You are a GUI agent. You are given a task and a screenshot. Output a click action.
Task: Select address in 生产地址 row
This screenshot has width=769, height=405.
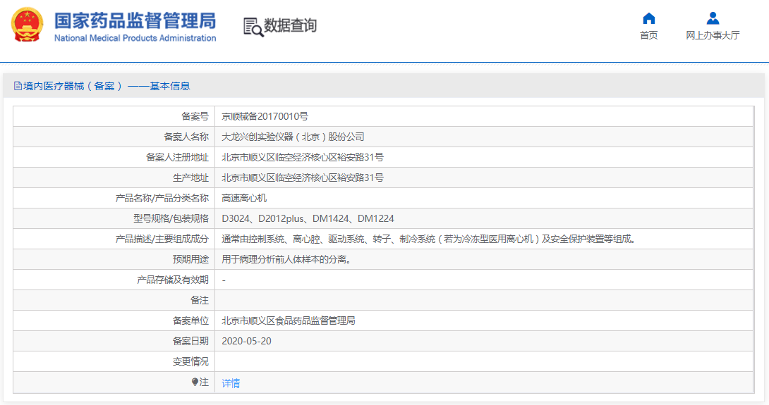click(x=303, y=177)
